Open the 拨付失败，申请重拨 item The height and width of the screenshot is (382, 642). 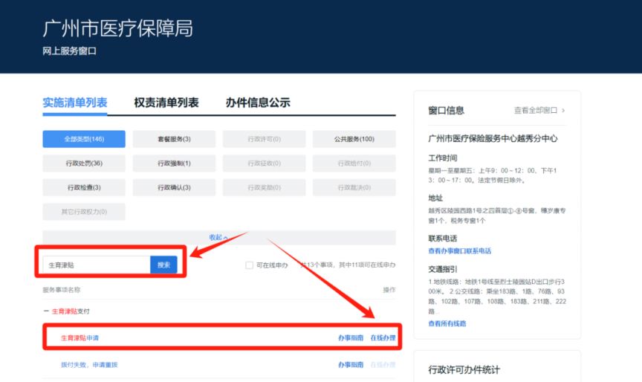tap(89, 365)
